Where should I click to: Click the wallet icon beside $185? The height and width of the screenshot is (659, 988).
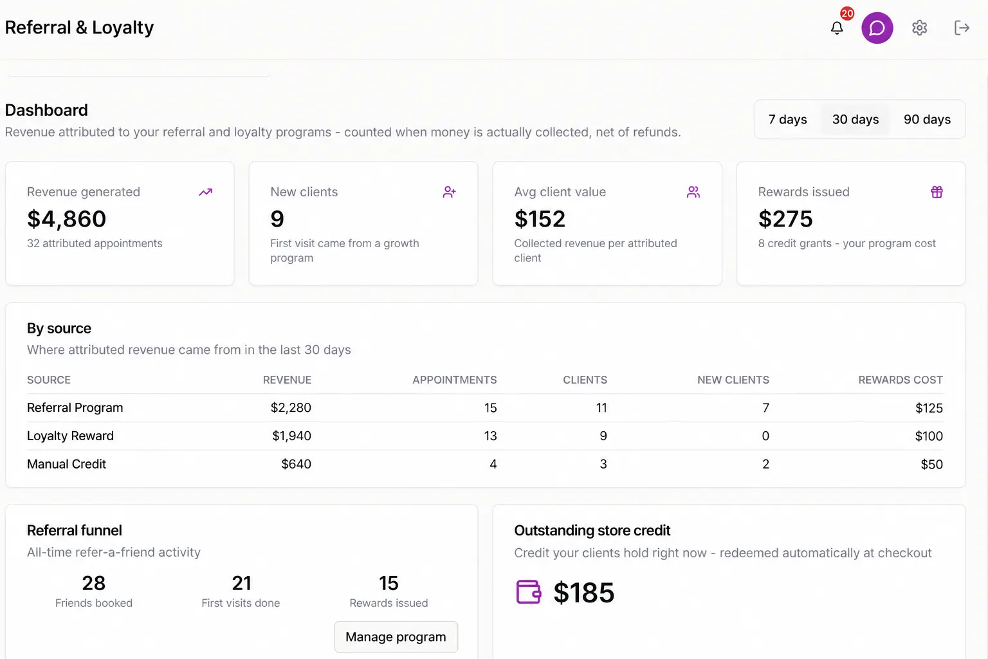pyautogui.click(x=529, y=592)
